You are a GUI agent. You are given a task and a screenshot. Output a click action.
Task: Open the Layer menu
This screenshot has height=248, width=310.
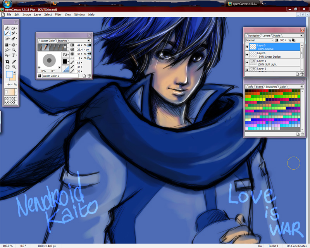37,14
